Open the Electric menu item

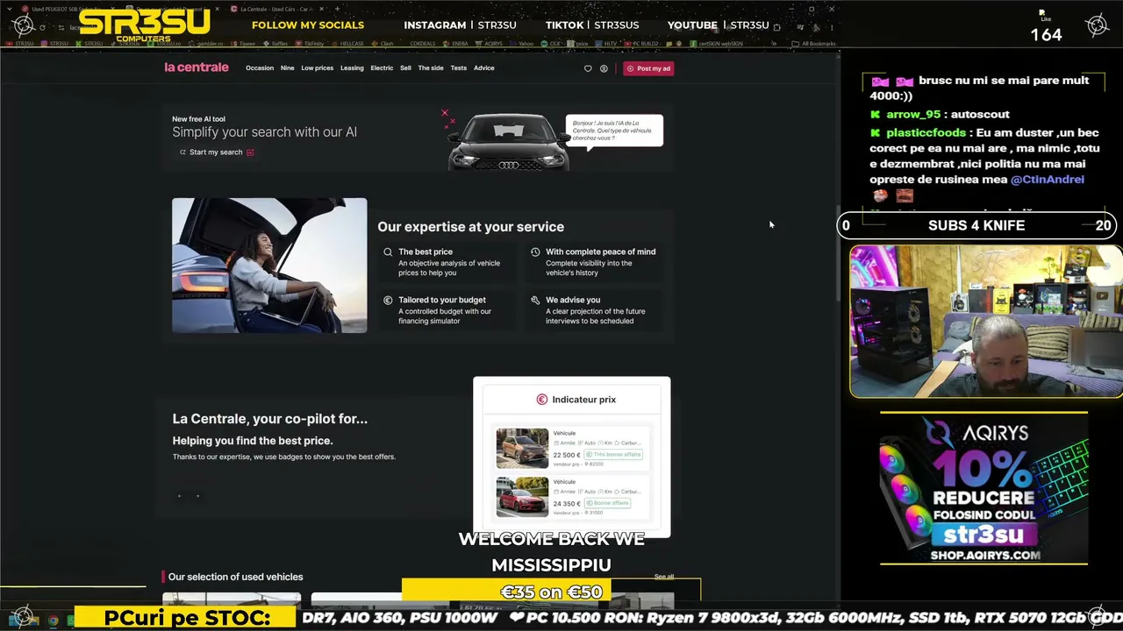(382, 68)
